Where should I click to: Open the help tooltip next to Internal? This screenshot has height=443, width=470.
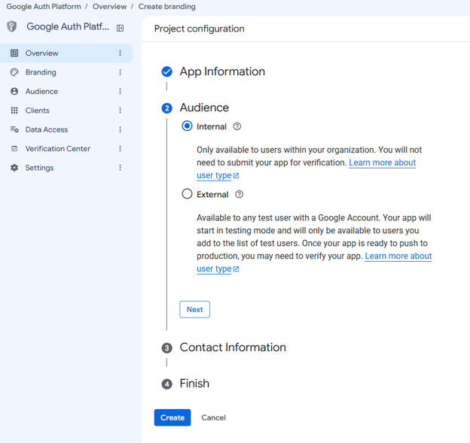click(x=237, y=126)
